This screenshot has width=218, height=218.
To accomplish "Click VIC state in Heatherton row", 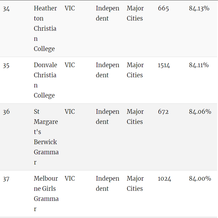I will click(x=70, y=8).
